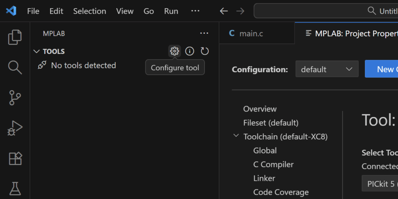Image resolution: width=398 pixels, height=199 pixels.
Task: Go back using the left arrow
Action: [x=223, y=11]
